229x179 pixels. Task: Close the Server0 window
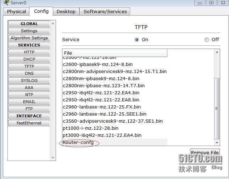(x=223, y=2)
